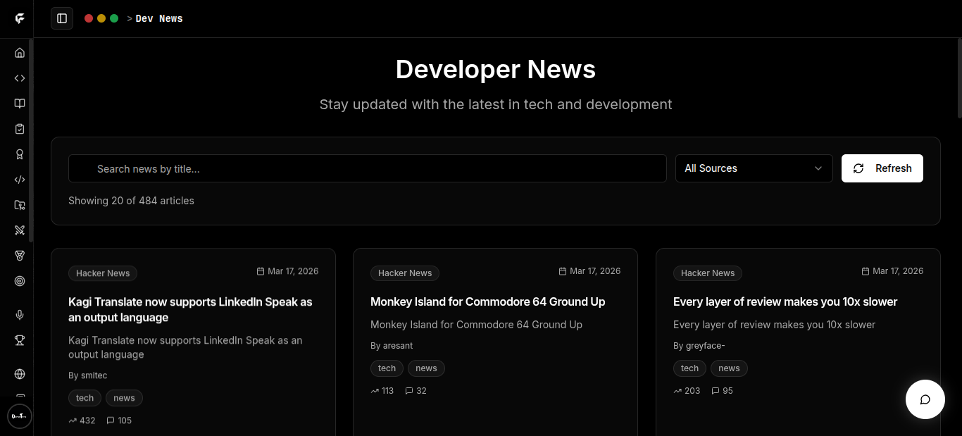Click '432' points count on Kagi card
Viewport: 962px width, 436px height.
pos(87,421)
